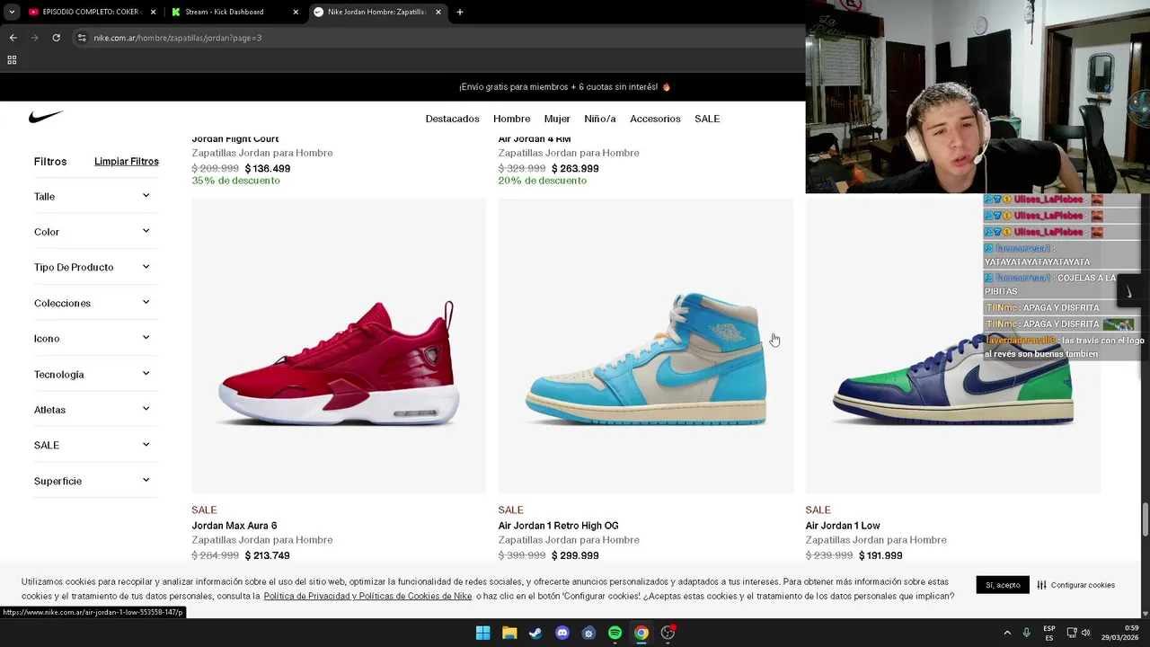Click the 20% de descuento text
The height and width of the screenshot is (647, 1150).
(543, 181)
